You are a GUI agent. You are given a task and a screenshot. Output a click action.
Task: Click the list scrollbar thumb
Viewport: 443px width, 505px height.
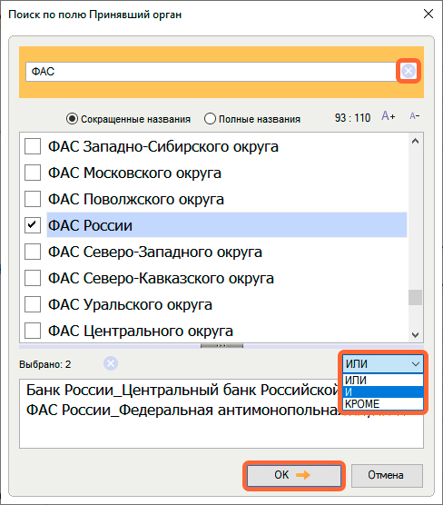click(416, 297)
